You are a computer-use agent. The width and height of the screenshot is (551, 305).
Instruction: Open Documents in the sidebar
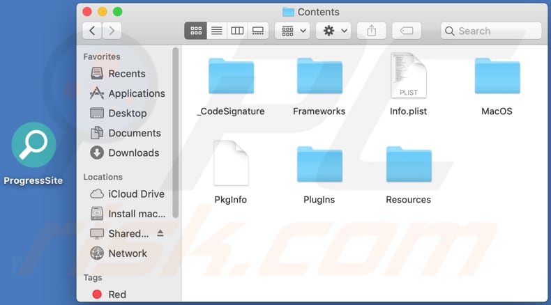(x=126, y=133)
